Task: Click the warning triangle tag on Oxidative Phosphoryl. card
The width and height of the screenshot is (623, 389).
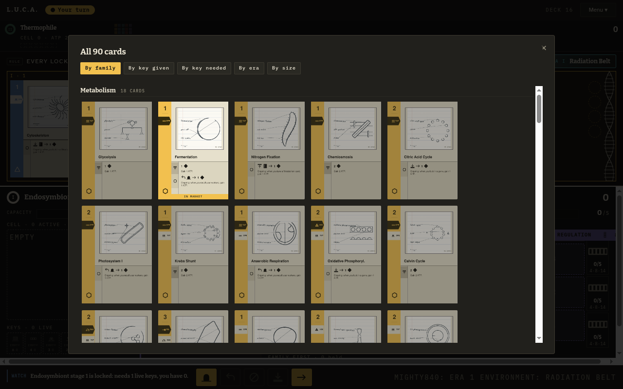Action: click(317, 225)
